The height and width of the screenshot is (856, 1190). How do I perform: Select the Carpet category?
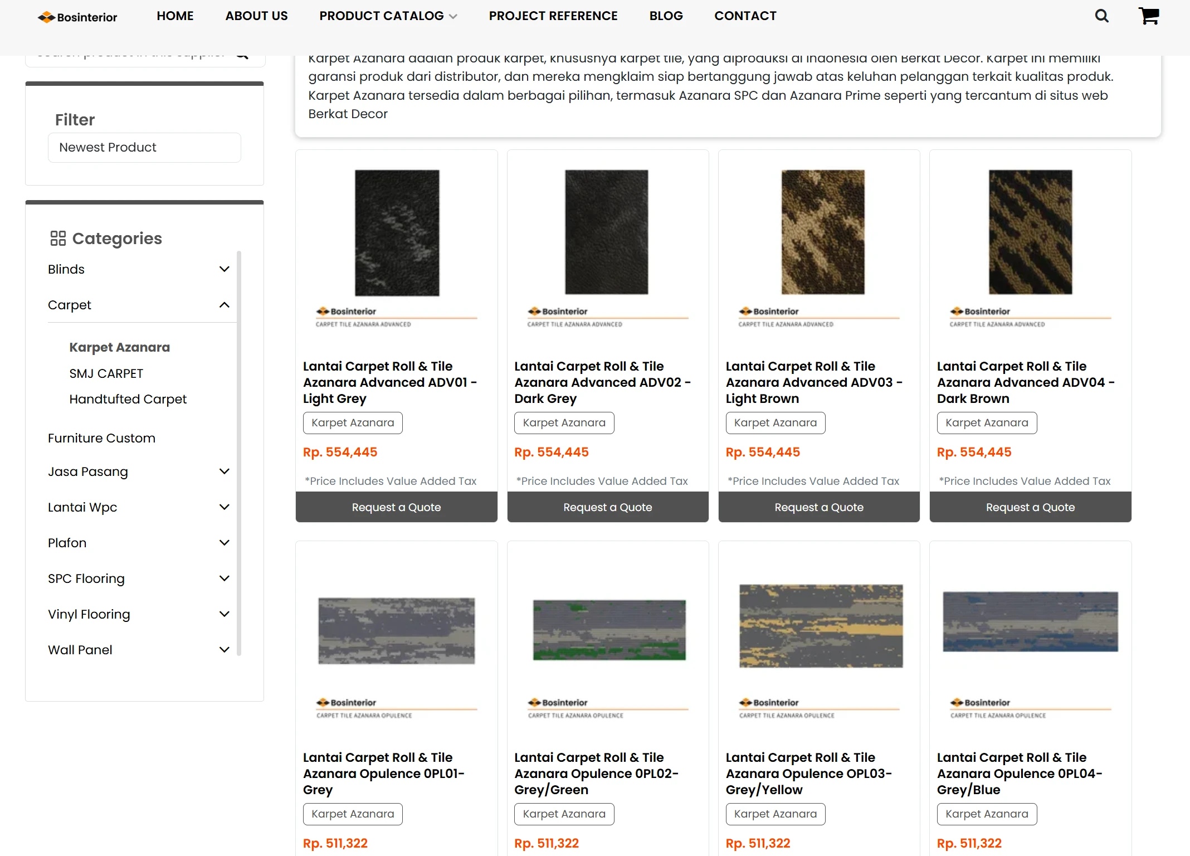point(69,305)
